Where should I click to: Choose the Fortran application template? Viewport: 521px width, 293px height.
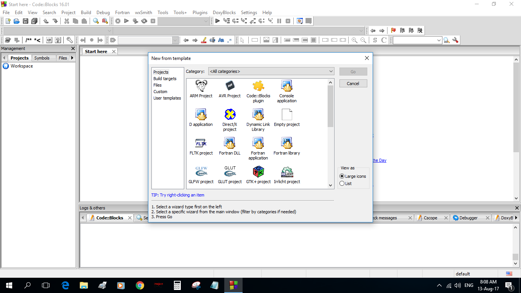pyautogui.click(x=258, y=149)
